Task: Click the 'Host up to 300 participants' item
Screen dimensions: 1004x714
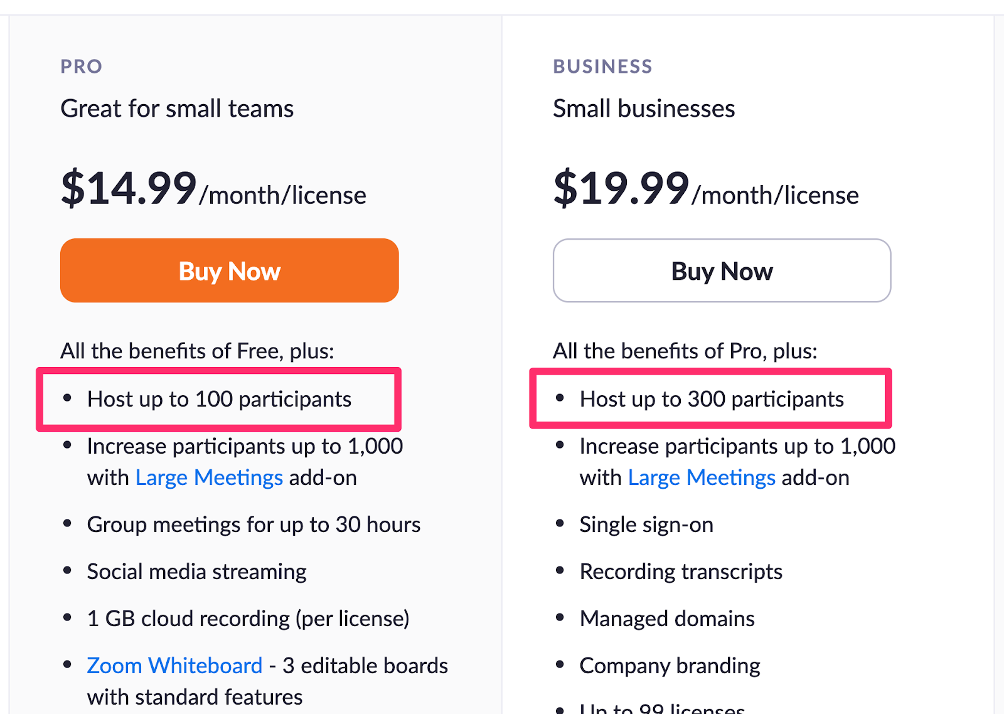Action: click(x=712, y=400)
